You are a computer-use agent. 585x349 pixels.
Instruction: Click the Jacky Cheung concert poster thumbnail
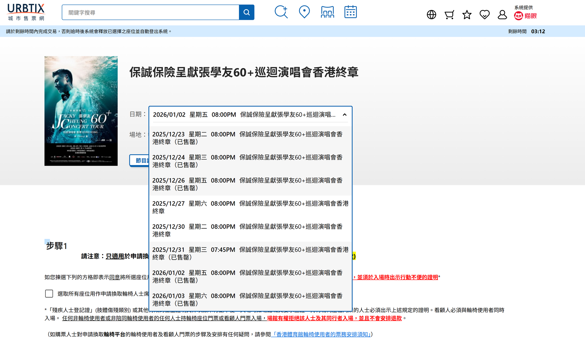point(81,111)
